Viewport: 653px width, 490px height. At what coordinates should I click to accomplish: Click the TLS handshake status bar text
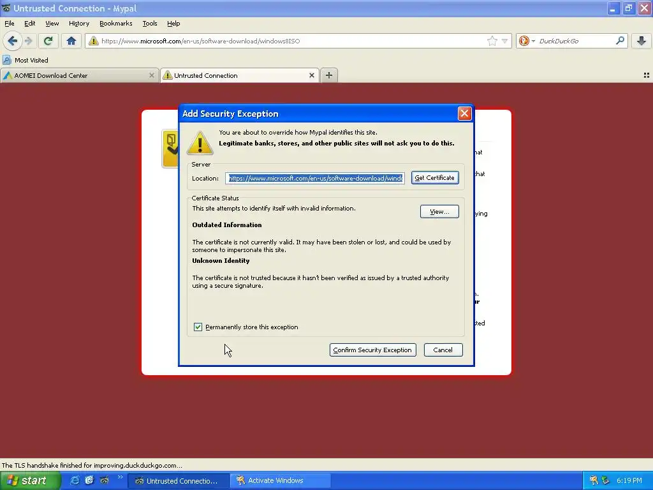(x=92, y=465)
